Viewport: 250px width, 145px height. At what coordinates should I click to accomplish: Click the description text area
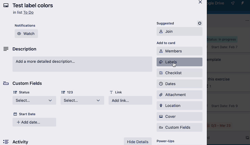coord(82,64)
